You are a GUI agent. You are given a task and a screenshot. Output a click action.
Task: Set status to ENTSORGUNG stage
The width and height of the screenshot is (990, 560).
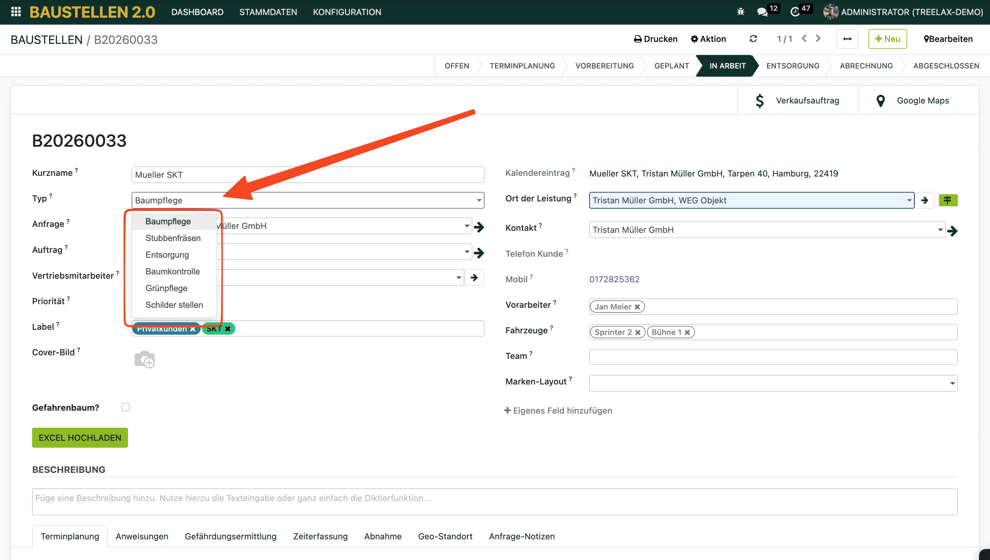792,66
